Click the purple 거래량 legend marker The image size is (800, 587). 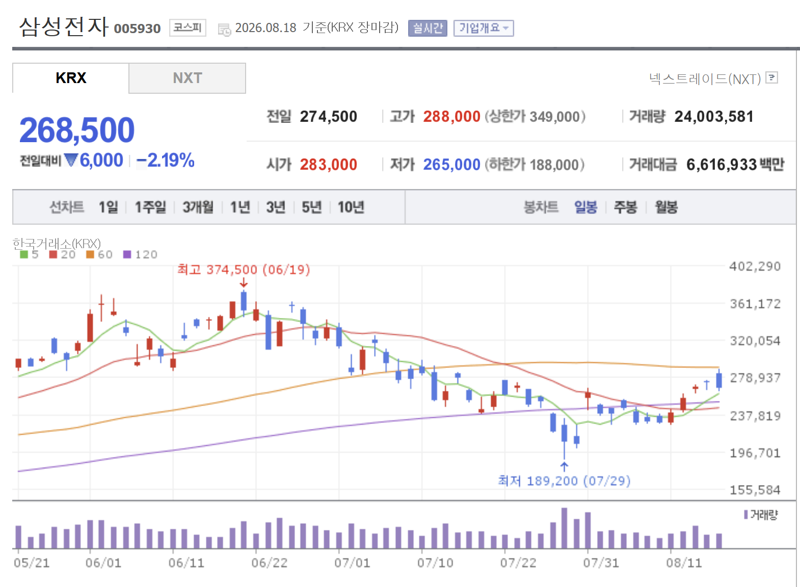click(x=746, y=515)
